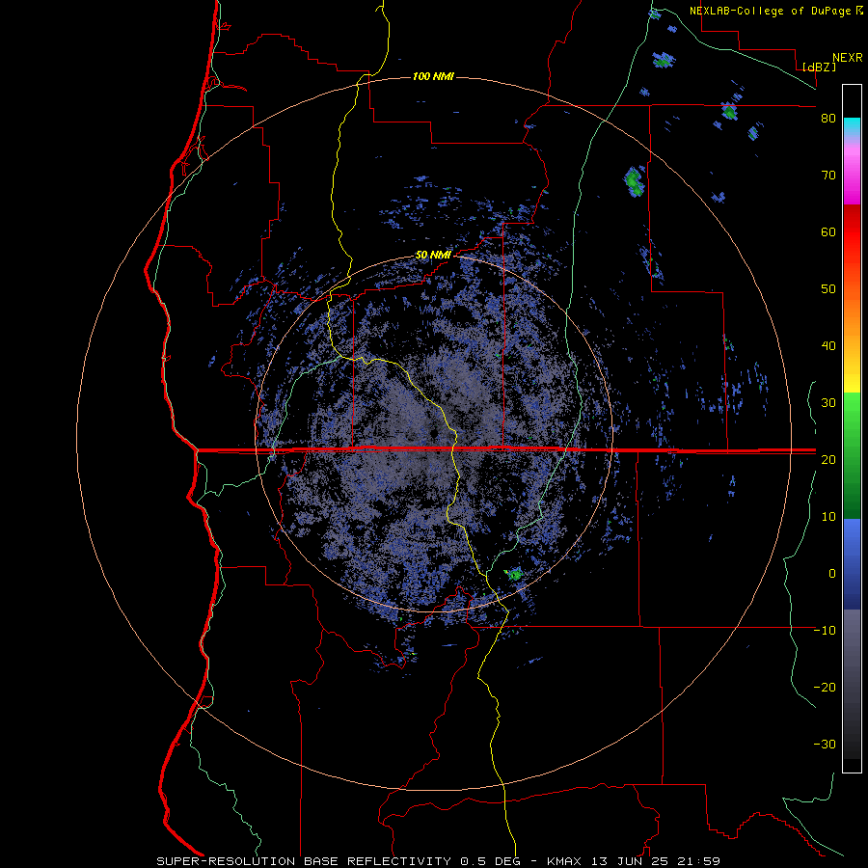
Task: Click the [dBZ] unit label
Action: pyautogui.click(x=819, y=67)
